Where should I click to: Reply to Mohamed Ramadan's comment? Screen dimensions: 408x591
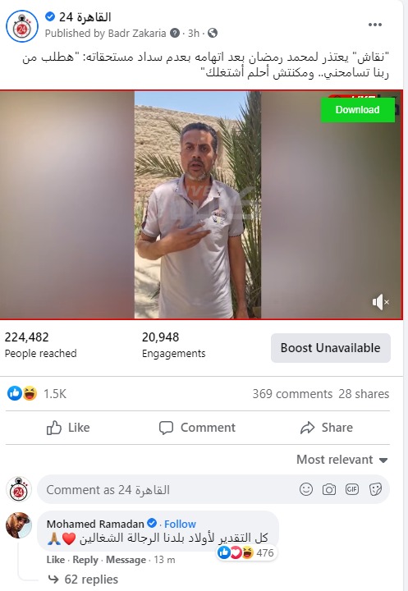(x=85, y=560)
